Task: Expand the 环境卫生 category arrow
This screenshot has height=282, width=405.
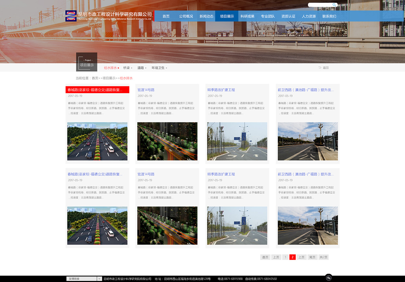Action: 167,68
